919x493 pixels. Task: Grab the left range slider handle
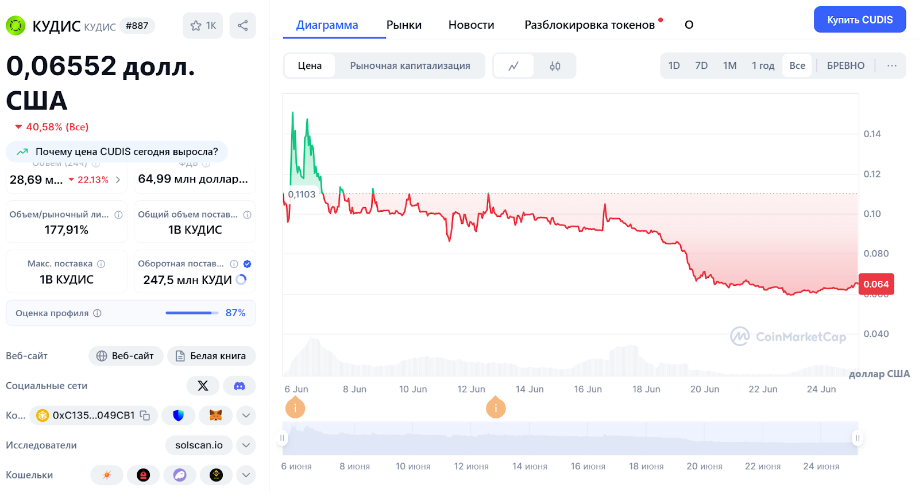click(282, 438)
